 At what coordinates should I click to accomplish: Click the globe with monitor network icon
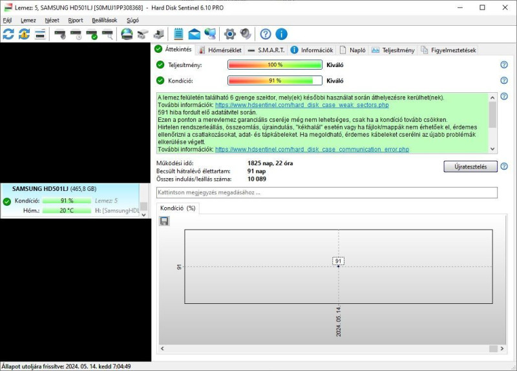210,34
